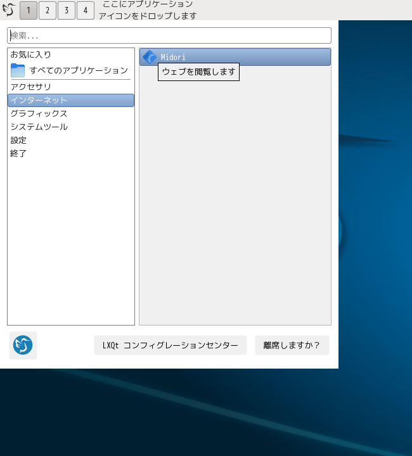Screen dimensions: 412x456
Task: Click the Midori browser icon
Action: (150, 57)
